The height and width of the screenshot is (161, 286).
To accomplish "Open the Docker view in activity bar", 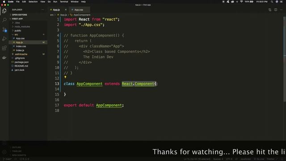I will point(4,58).
